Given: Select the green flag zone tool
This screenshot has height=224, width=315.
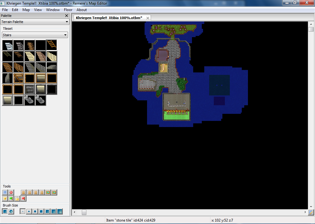Looking at the screenshot, I should [11, 199].
